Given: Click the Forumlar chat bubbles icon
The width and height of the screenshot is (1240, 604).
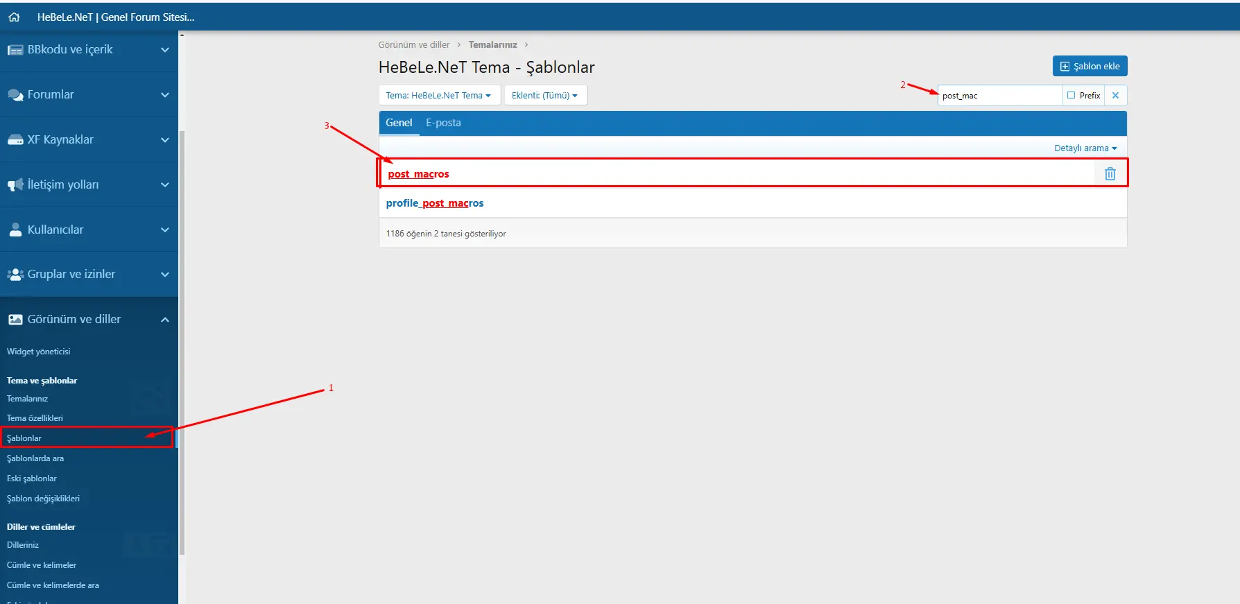Looking at the screenshot, I should pyautogui.click(x=15, y=95).
